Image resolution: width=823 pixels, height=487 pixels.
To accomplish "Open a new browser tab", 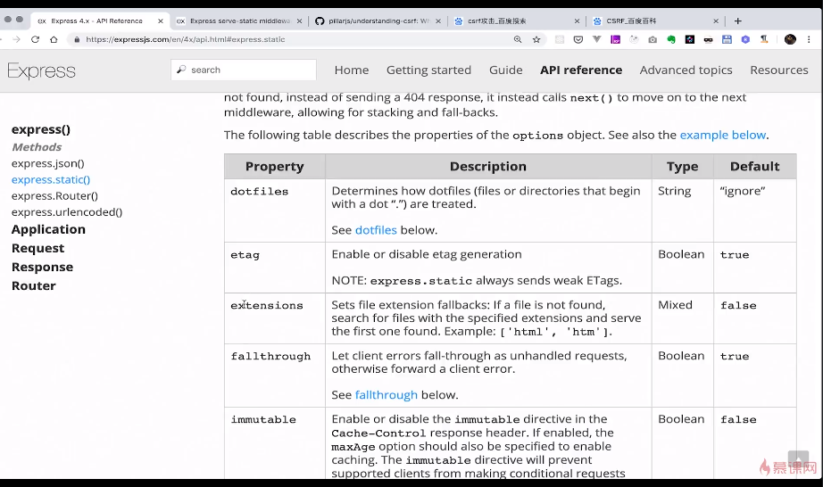I will pyautogui.click(x=738, y=21).
